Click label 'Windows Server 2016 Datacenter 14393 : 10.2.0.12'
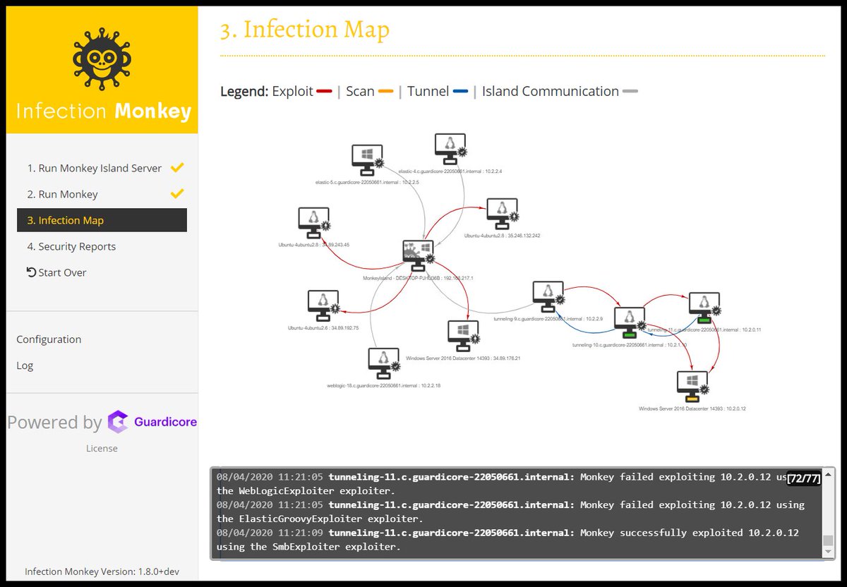The height and width of the screenshot is (587, 847). (x=692, y=409)
